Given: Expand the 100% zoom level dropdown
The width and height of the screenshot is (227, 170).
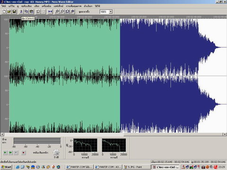Looking at the screenshot, I should (111, 12).
